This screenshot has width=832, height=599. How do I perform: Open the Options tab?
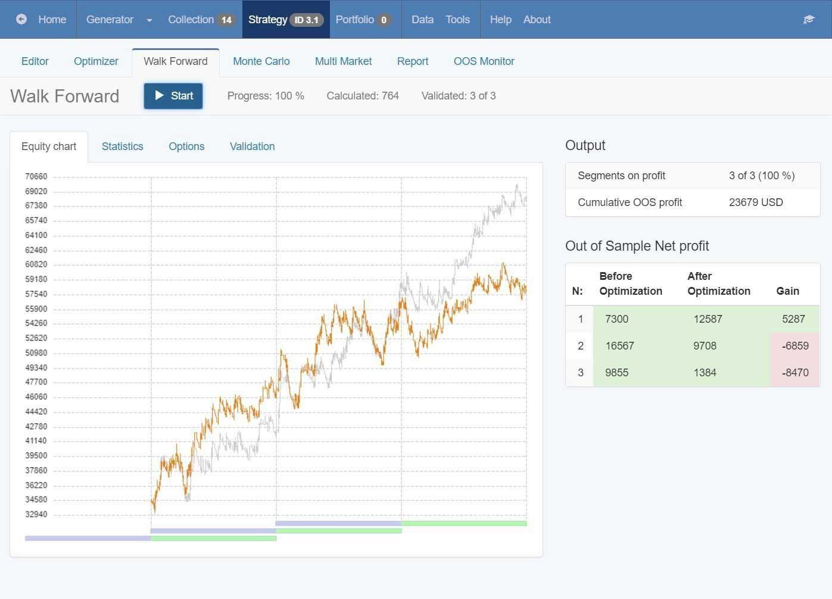pos(186,146)
